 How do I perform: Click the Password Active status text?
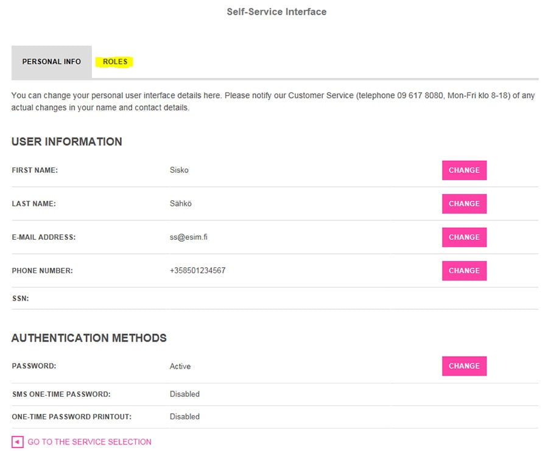click(180, 366)
